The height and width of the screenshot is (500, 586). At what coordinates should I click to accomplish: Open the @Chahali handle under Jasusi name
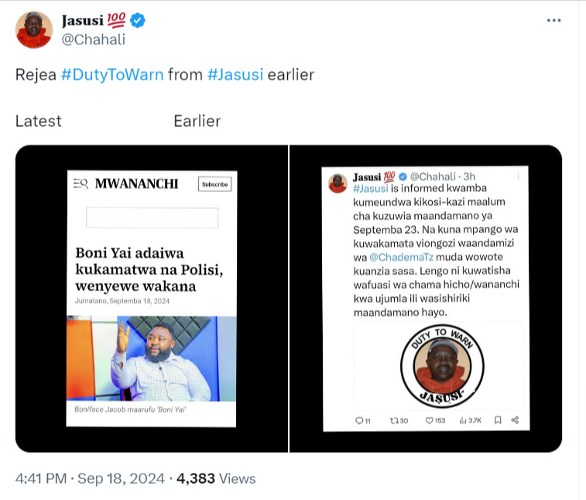(x=94, y=39)
